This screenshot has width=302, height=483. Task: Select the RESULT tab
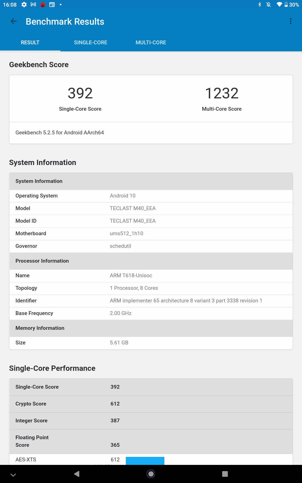click(x=30, y=43)
